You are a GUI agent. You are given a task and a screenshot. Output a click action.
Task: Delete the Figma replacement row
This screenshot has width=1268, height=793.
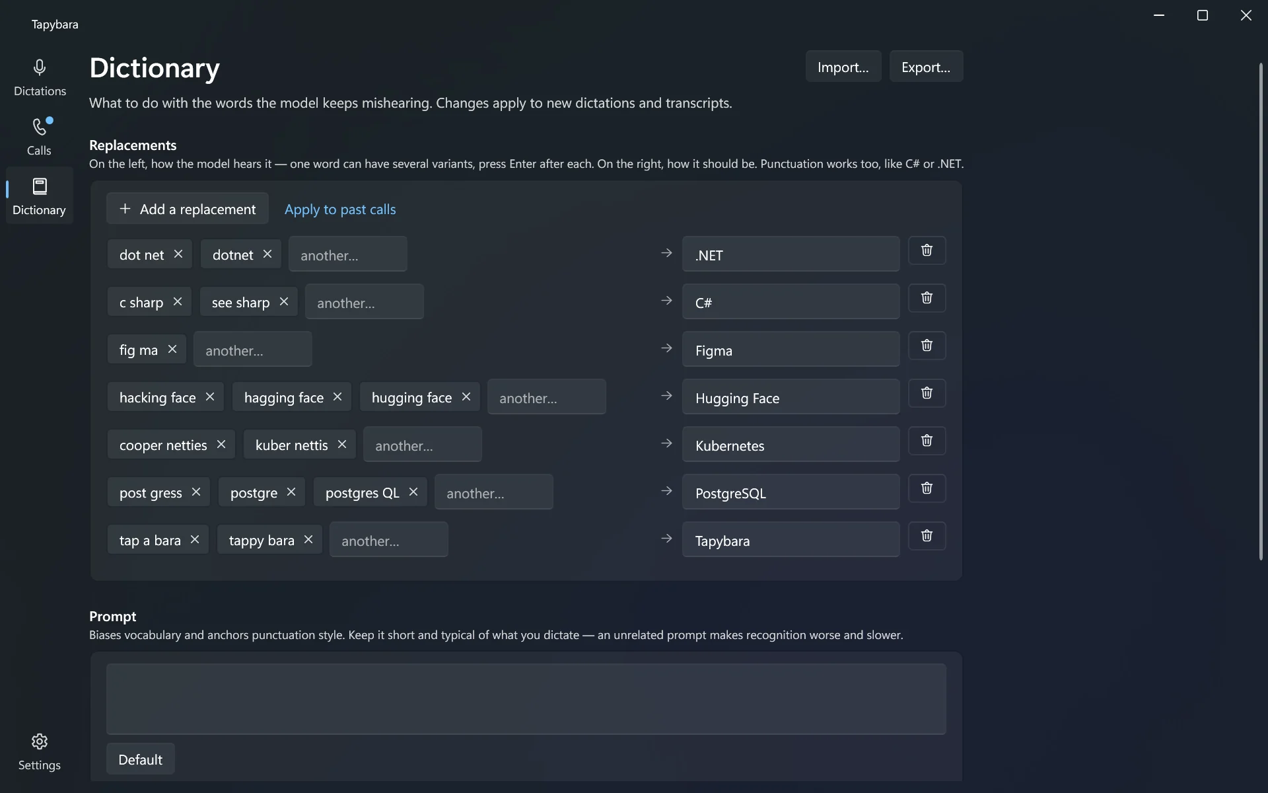tap(927, 346)
